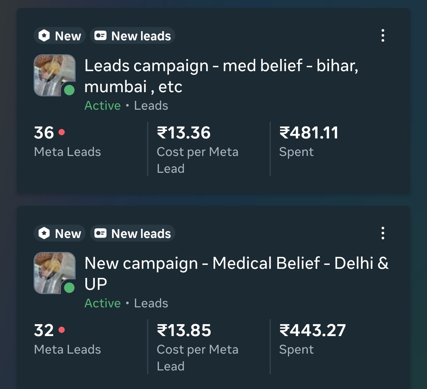Click contact card icon in first New leads badge

click(100, 36)
